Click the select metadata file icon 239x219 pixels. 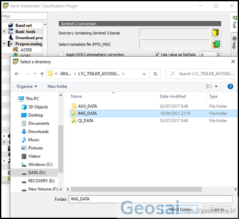coord(216,44)
